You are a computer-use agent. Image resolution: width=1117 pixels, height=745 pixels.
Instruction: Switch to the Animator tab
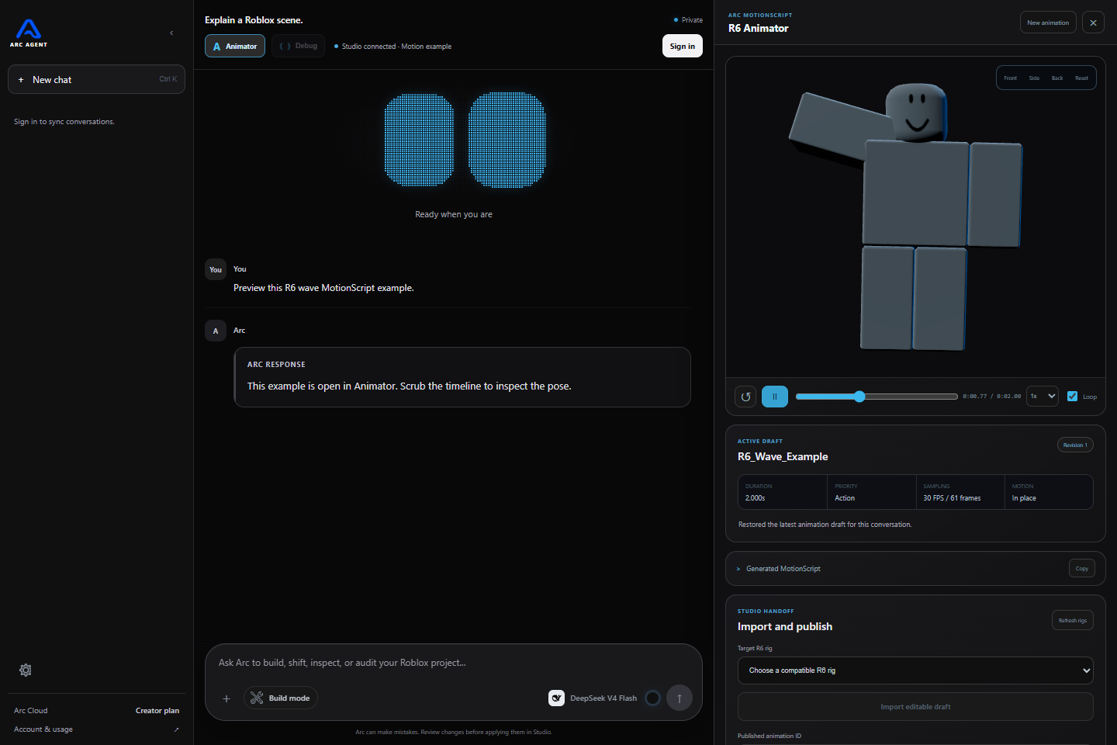pyautogui.click(x=235, y=46)
